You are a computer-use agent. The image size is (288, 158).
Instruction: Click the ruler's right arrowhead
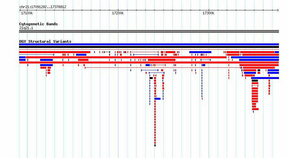pyautogui.click(x=278, y=10)
